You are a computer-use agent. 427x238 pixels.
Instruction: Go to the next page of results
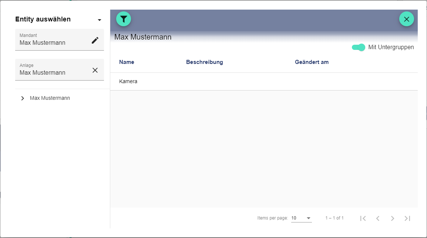click(x=393, y=218)
